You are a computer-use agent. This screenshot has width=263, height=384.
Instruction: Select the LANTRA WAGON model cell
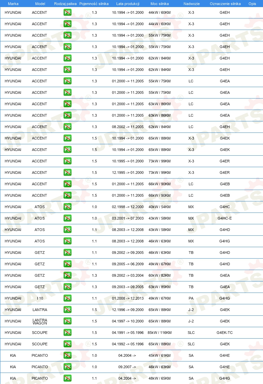[x=40, y=321]
